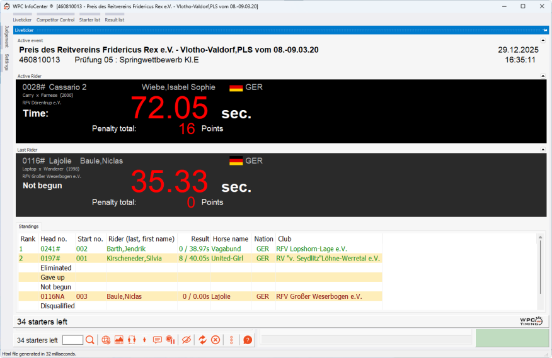Select the Standings tab
552x358 pixels.
(x=28, y=226)
